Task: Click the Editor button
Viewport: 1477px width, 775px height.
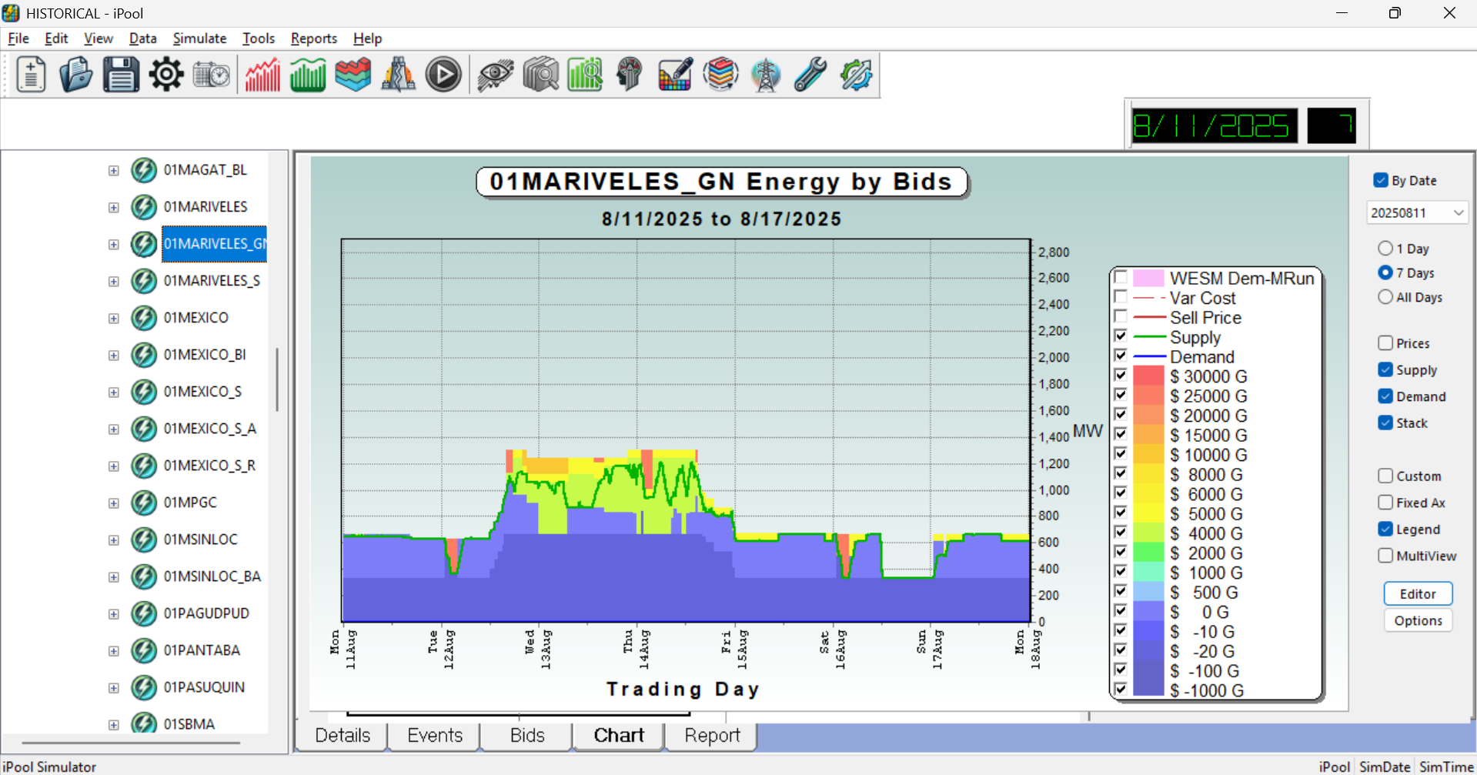Action: tap(1417, 593)
